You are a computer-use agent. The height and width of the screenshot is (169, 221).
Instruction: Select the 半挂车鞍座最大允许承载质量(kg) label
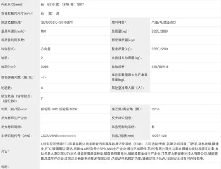[x=129, y=77]
